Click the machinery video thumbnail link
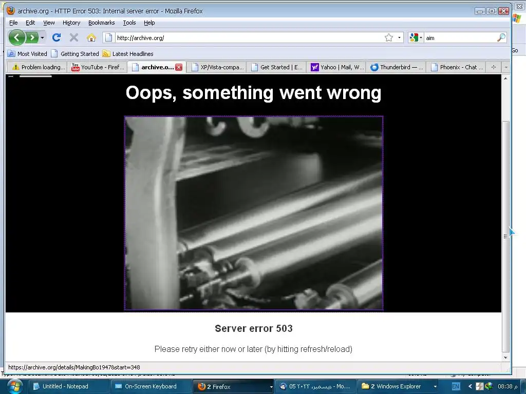The height and width of the screenshot is (394, 526). coord(254,213)
